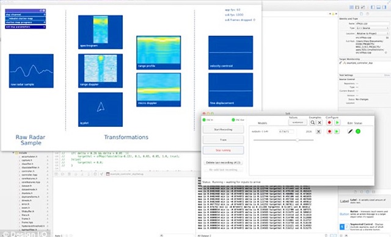Viewport: 391px width, 237px height.
Task: Click the raw radar sample waveform tile
Action: point(31,71)
